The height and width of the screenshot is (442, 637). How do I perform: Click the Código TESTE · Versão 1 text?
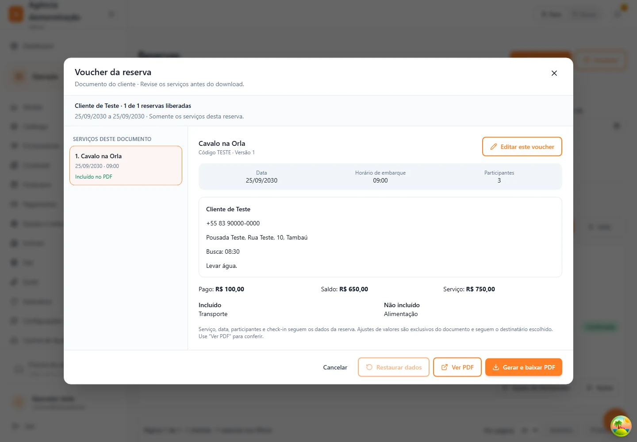tap(226, 152)
